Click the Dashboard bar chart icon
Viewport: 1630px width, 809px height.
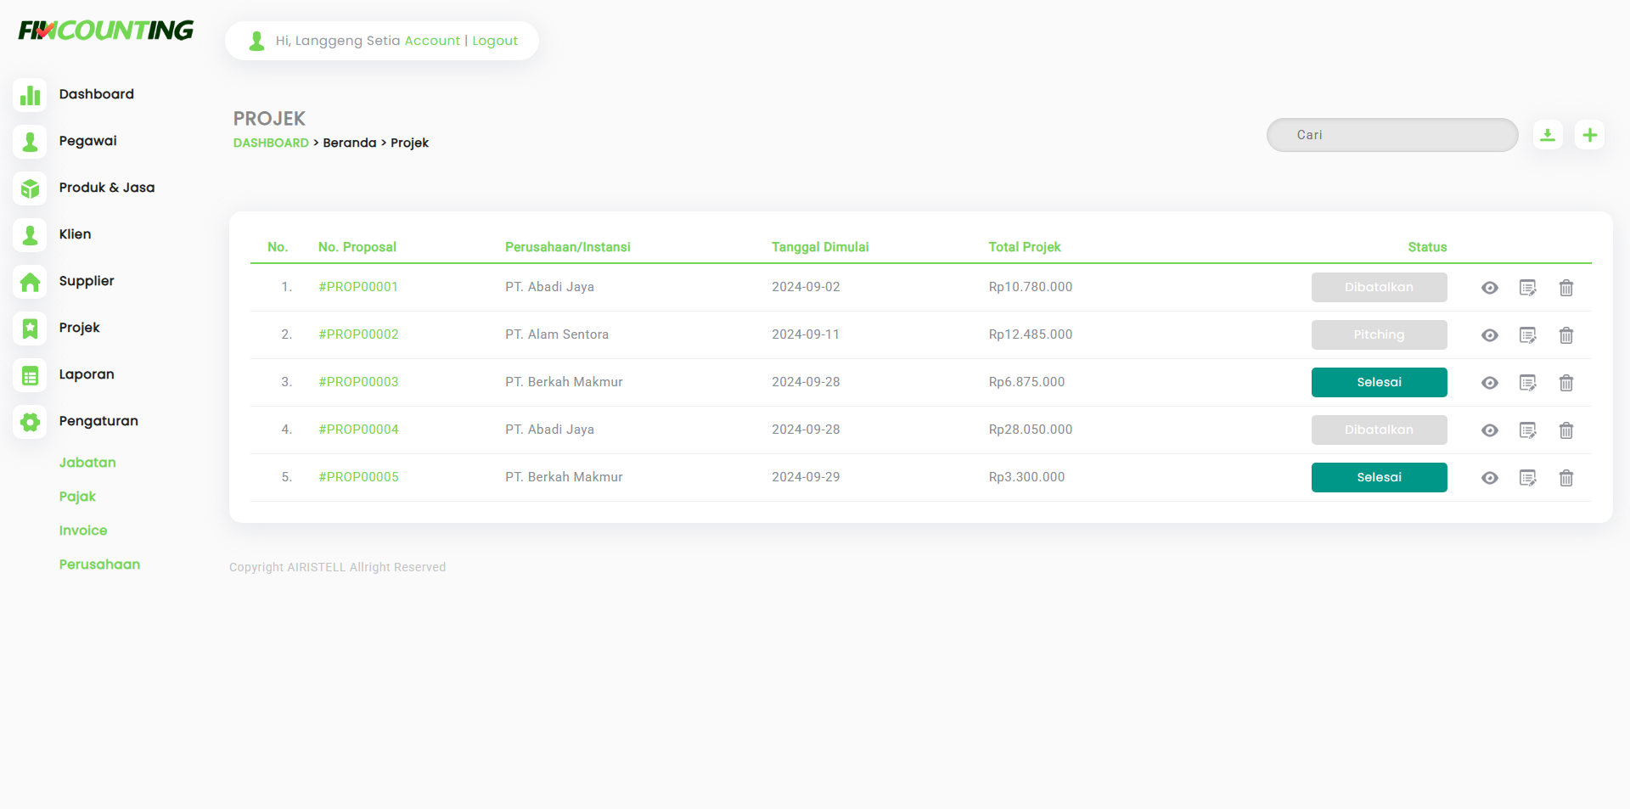(x=31, y=95)
